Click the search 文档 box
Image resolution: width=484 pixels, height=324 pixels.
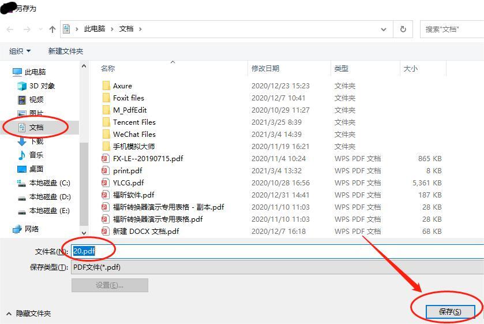click(x=452, y=29)
